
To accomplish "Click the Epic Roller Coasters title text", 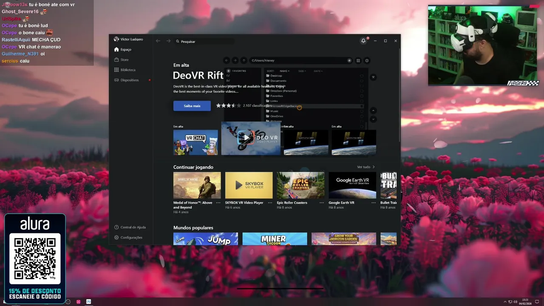I will 292,203.
